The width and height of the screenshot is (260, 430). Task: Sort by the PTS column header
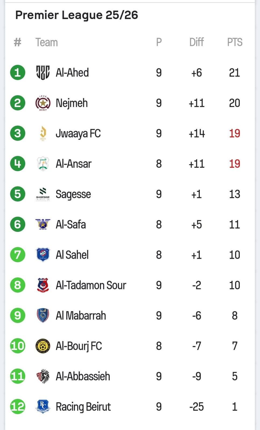pos(235,42)
